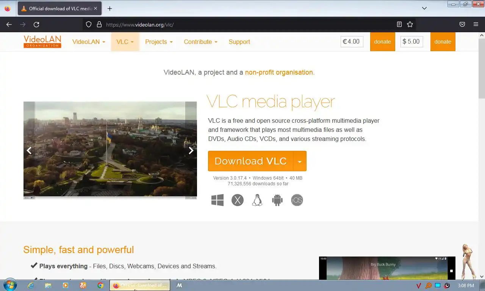485x291 pixels.
Task: Click donate button next to euro amount
Action: pyautogui.click(x=382, y=42)
